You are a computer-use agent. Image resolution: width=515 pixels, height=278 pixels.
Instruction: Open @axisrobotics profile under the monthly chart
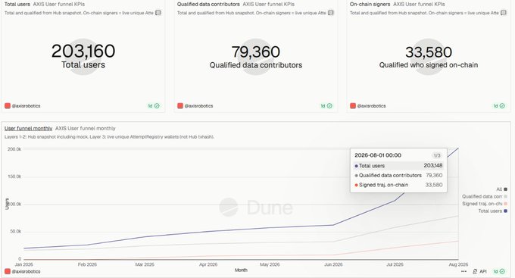26,271
